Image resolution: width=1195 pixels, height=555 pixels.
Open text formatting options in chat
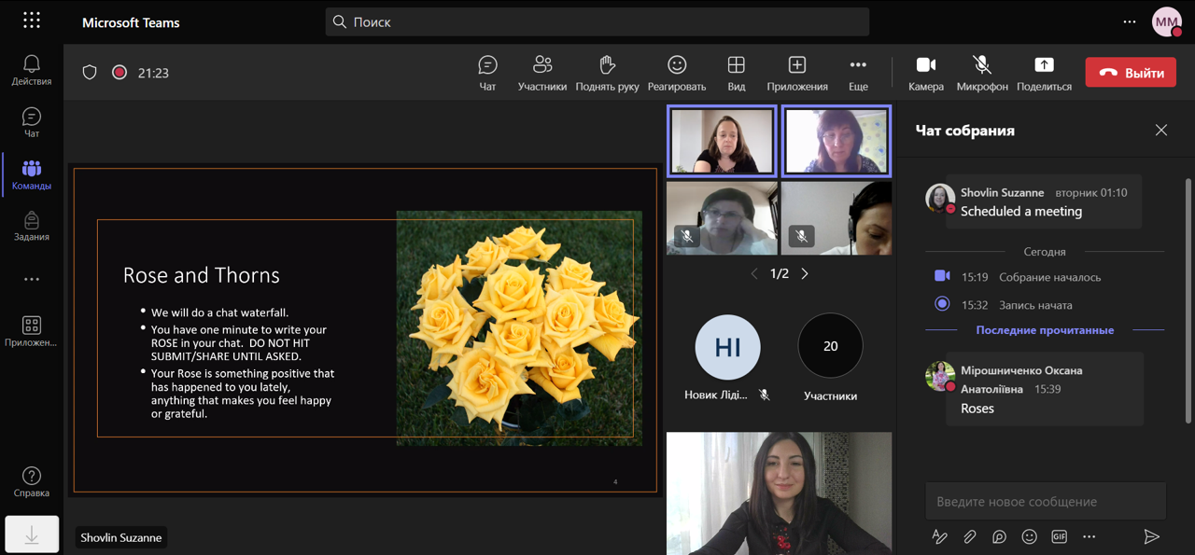point(940,536)
